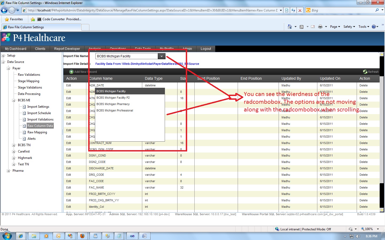Viewport: 385px width, 240px height.
Task: Click the Local intranet zone globe icon
Action: (277, 229)
